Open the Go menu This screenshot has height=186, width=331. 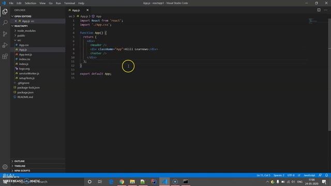pos(51,3)
